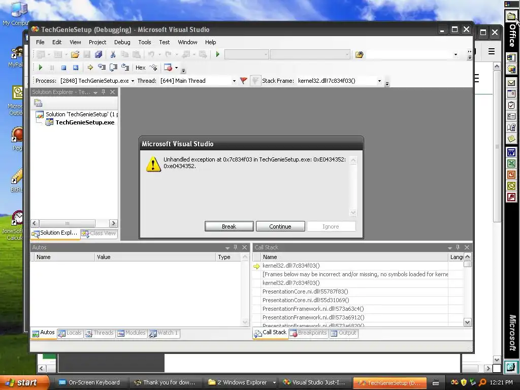Click Start Debugging green arrow in standard toolbar
Image resolution: width=520 pixels, height=390 pixels.
(x=217, y=54)
